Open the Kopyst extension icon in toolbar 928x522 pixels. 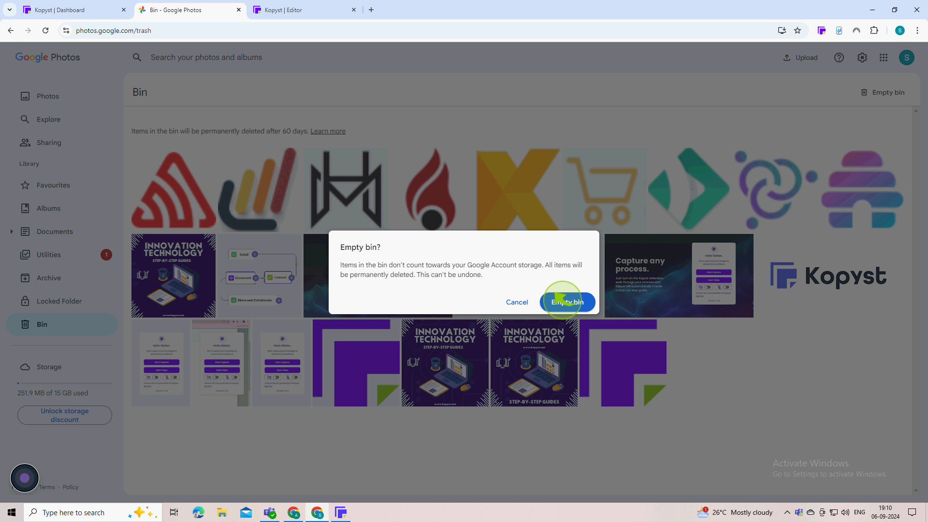[x=822, y=30]
